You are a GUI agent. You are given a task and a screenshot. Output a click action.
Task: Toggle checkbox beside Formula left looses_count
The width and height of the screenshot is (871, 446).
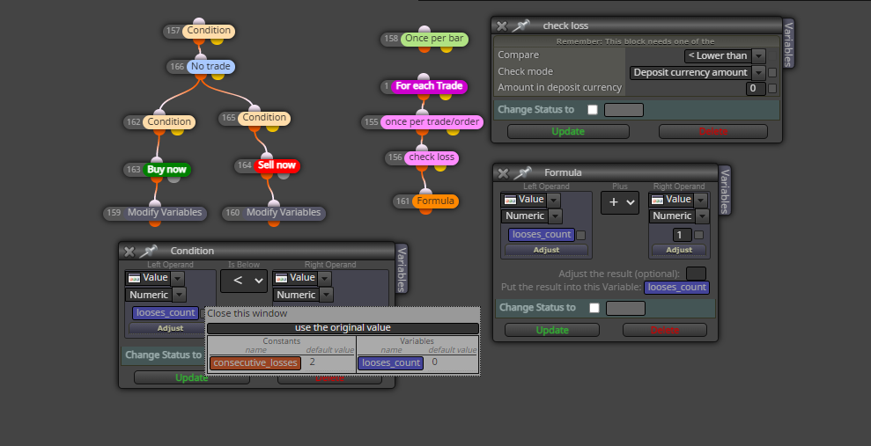click(x=581, y=235)
